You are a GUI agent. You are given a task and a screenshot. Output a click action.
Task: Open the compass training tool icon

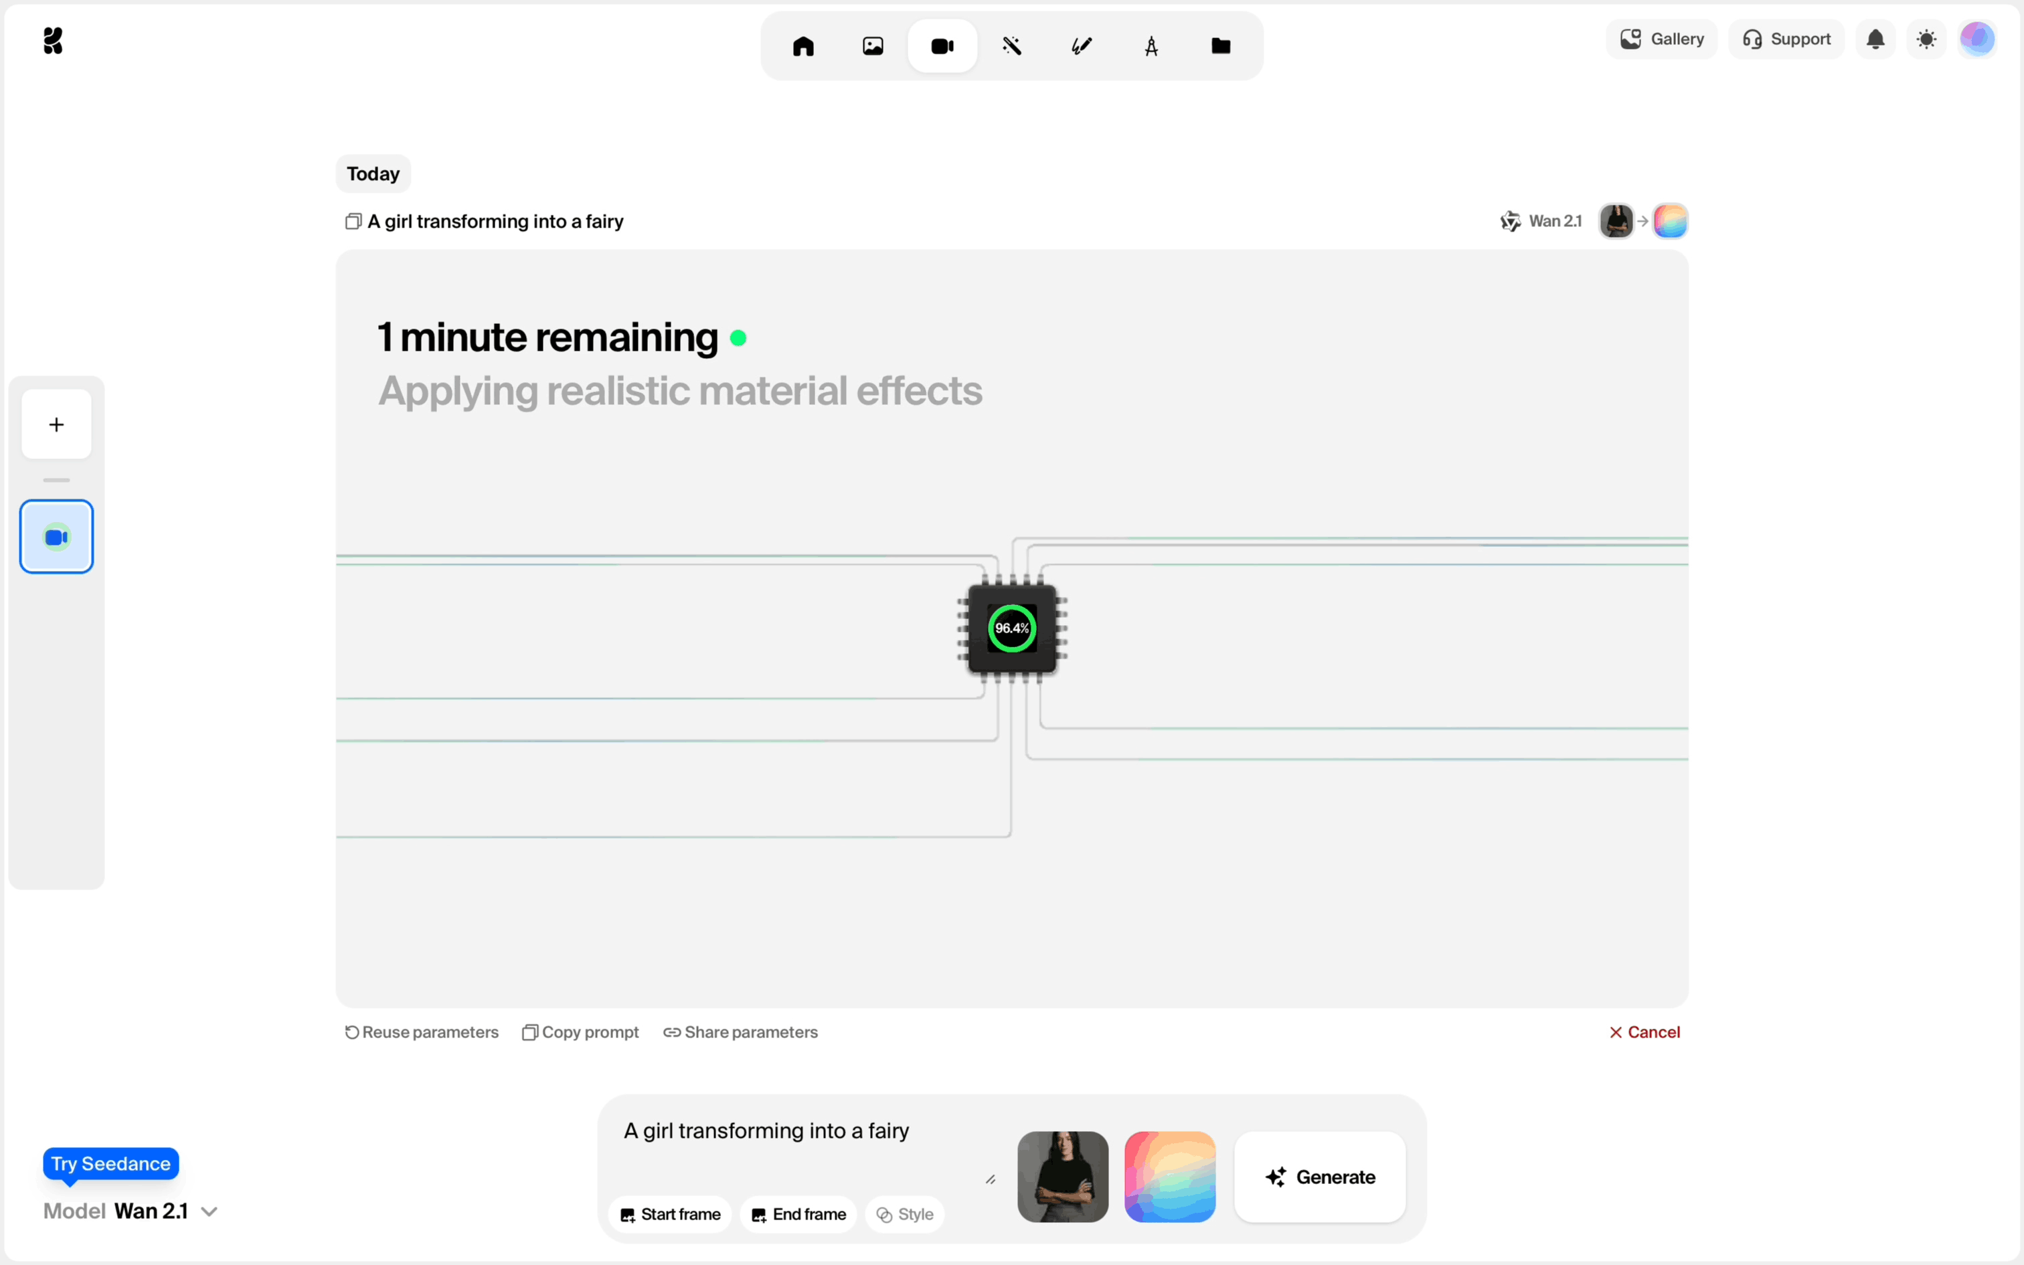point(1151,46)
